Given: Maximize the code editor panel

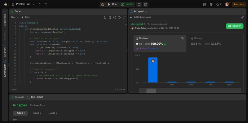Looking at the screenshot, I should pyautogui.click(x=124, y=17).
